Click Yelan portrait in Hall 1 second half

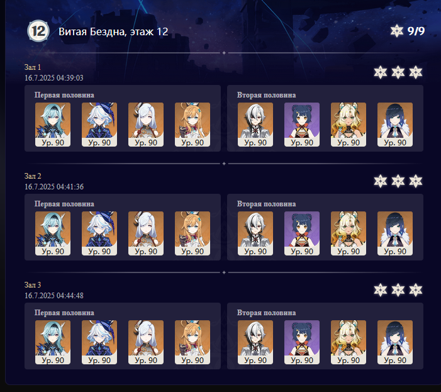pos(395,125)
